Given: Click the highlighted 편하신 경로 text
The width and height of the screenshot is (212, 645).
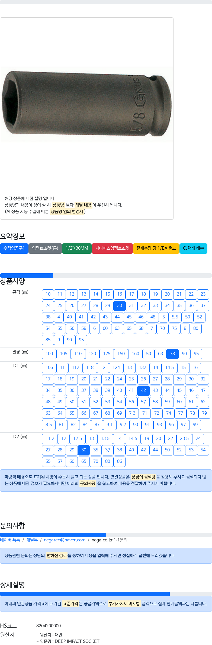Looking at the screenshot, I should pos(57,556).
